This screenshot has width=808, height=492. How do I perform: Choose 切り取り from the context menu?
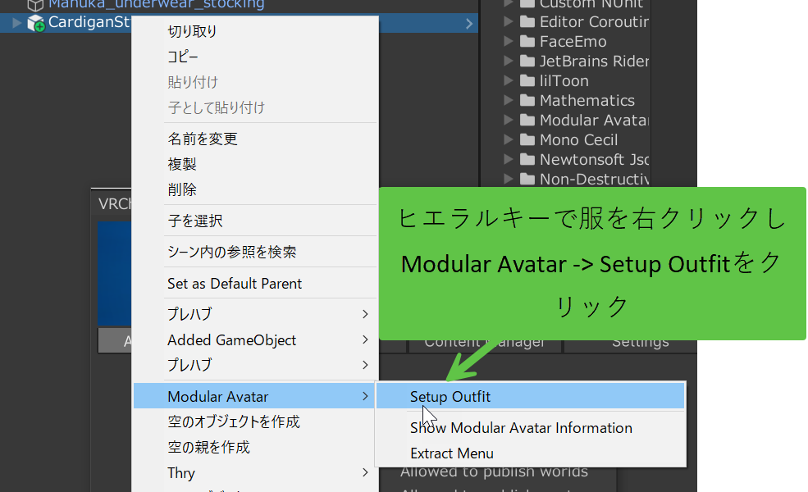pos(256,31)
